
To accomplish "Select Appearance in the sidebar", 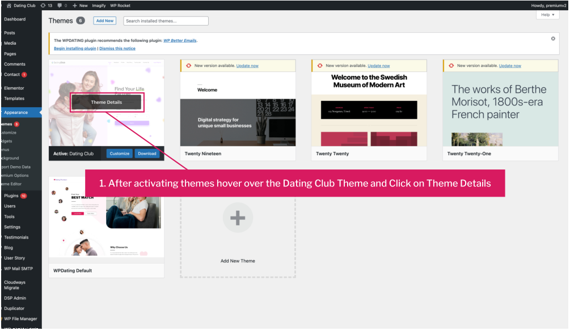I will pos(21,113).
